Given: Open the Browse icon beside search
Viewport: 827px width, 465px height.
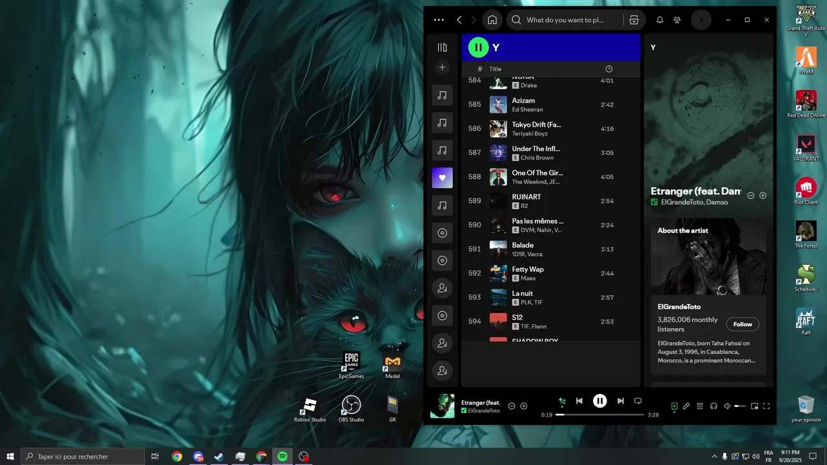Looking at the screenshot, I should click(x=634, y=20).
